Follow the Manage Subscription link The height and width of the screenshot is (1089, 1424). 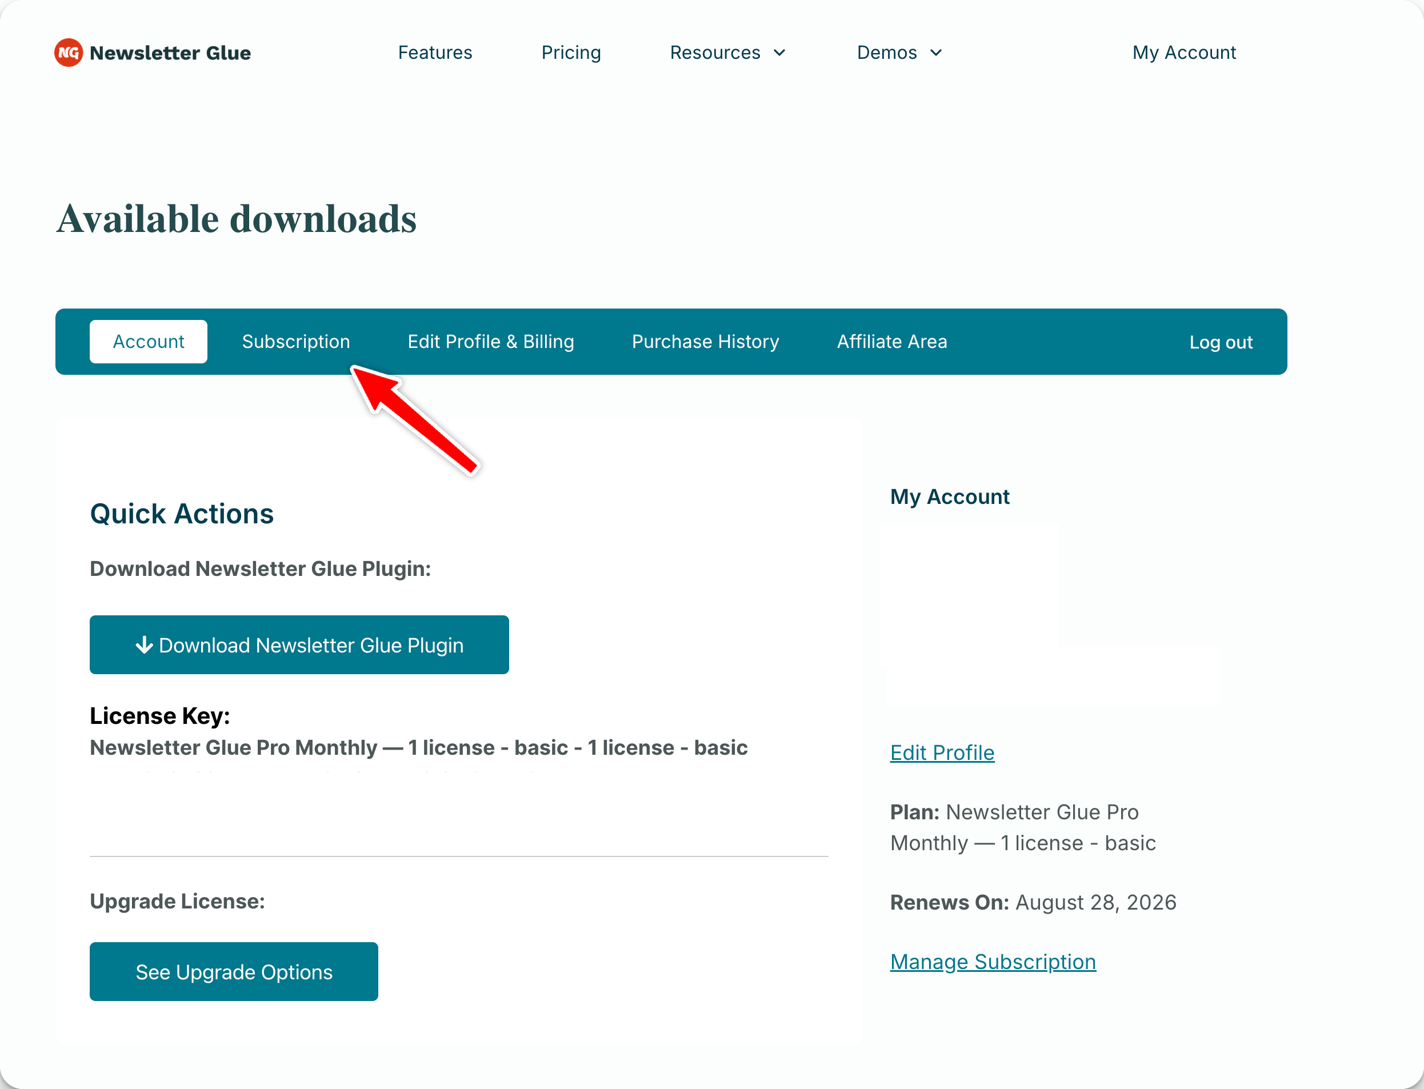click(x=993, y=962)
